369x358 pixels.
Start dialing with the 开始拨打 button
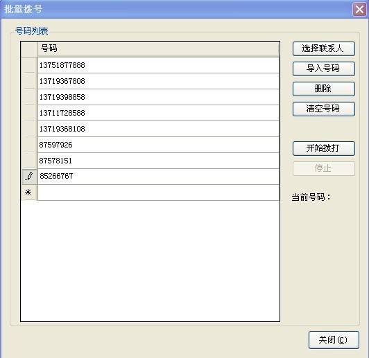pos(324,148)
